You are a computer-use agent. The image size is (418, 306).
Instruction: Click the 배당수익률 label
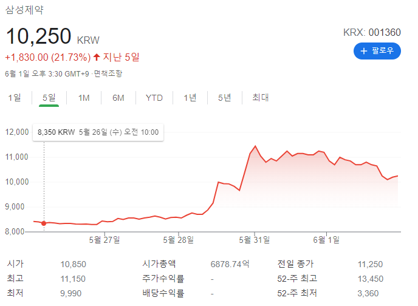click(163, 293)
